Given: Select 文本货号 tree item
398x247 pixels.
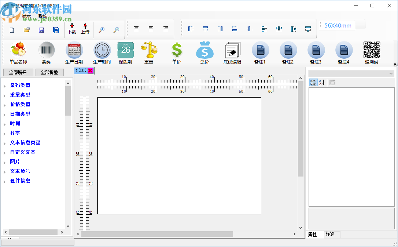Looking at the screenshot, I should [x=20, y=171].
